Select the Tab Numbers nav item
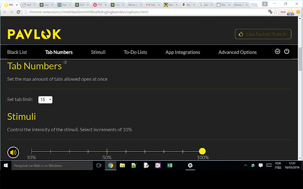 59,52
